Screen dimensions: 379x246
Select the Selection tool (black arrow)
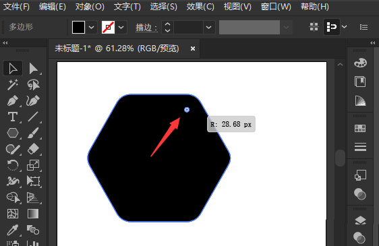(13, 68)
